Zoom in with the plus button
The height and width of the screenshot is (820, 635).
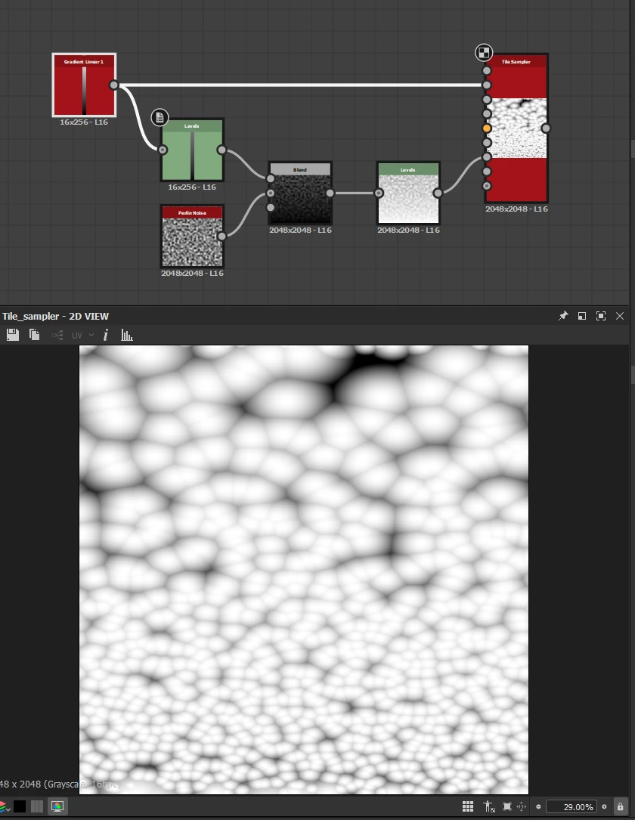coord(604,807)
